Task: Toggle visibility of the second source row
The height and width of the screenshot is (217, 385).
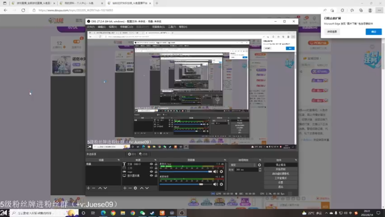Action: coord(151,168)
